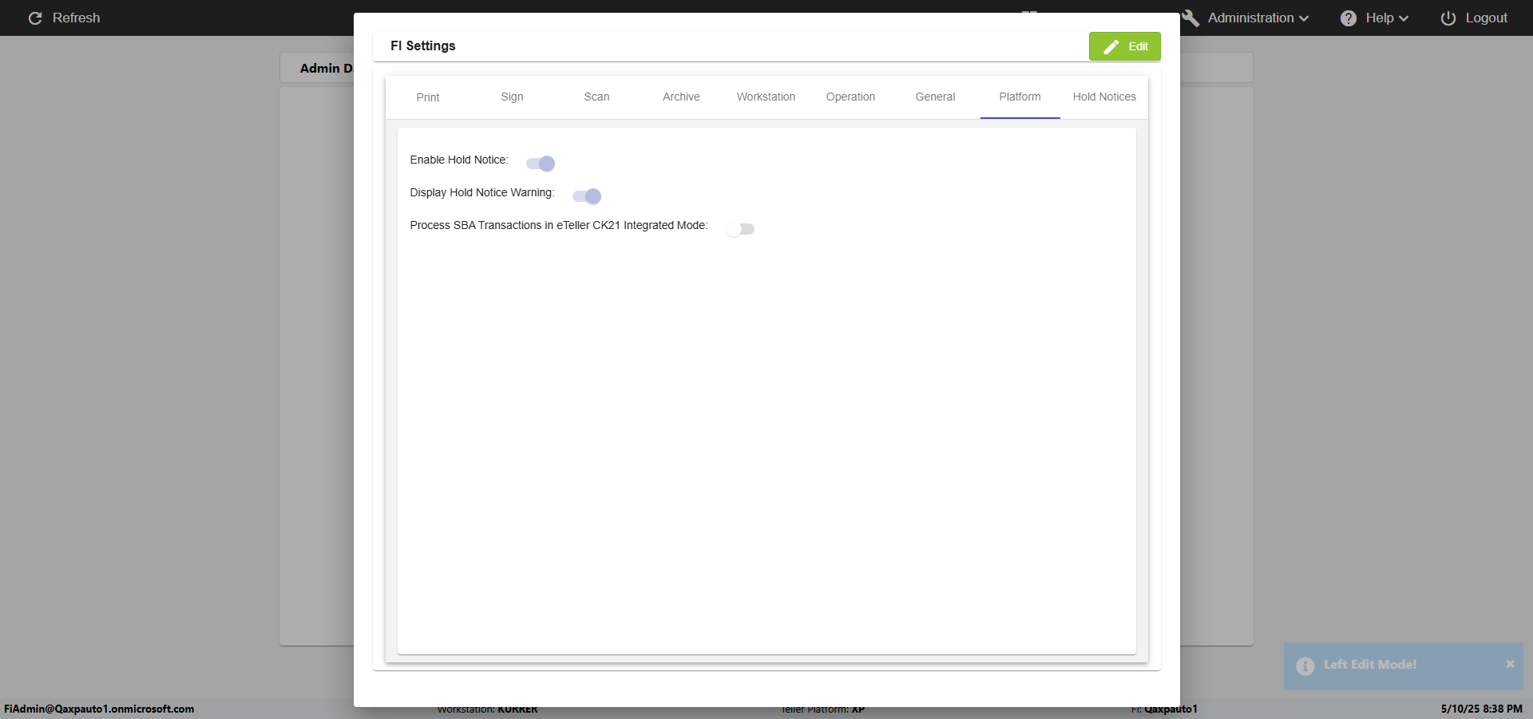The height and width of the screenshot is (719, 1533).
Task: Click the Logout text
Action: [x=1486, y=18]
